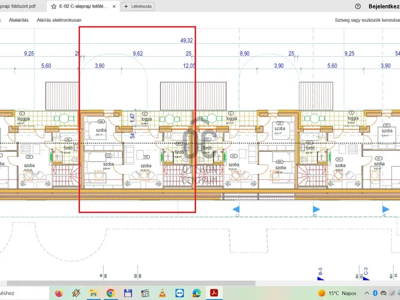Switch to Google Chrome in the taskbar
Screen dimensions: 400x300
[111, 293]
